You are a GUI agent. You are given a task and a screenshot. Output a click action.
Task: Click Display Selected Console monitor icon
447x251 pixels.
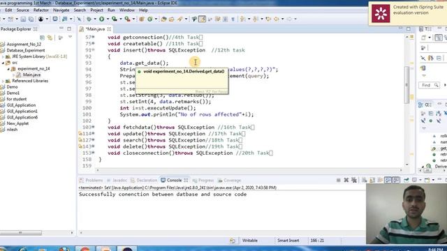(414, 180)
